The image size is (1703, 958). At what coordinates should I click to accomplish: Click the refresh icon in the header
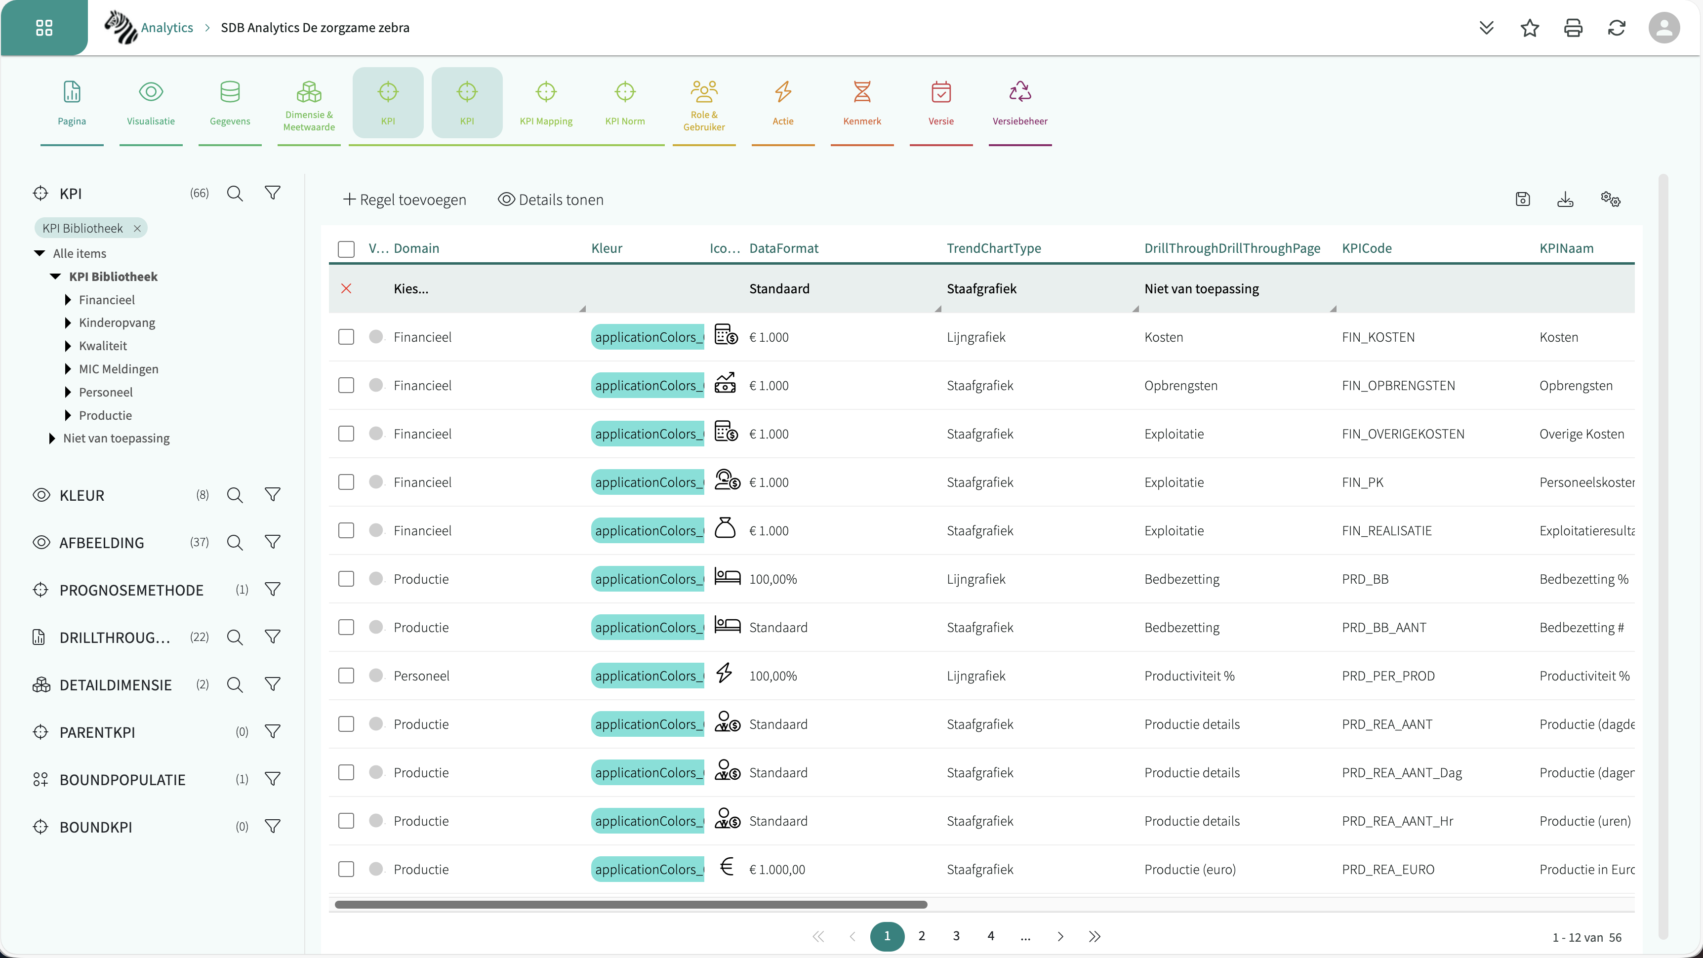[x=1617, y=28]
